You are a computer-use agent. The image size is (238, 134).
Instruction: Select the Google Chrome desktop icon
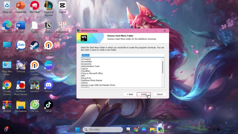tap(7, 88)
